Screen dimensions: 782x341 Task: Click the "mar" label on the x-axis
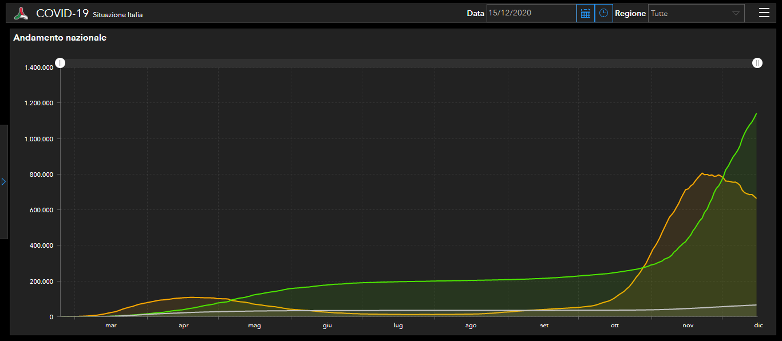[110, 326]
